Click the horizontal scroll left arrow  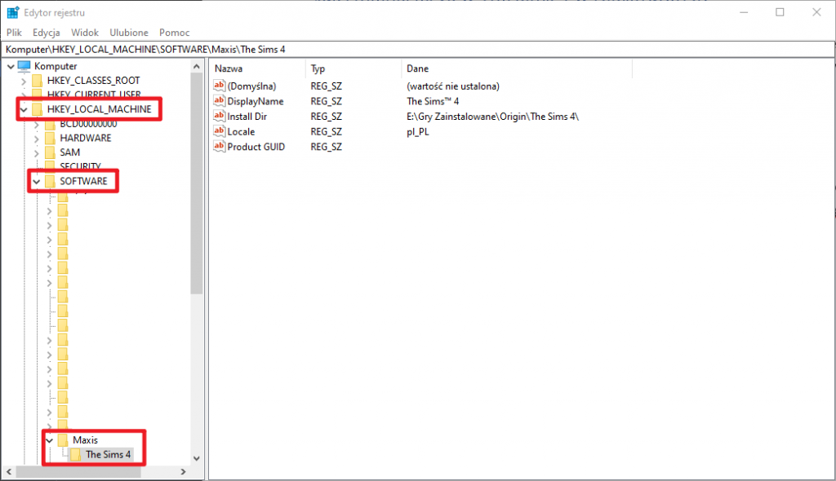(x=9, y=472)
